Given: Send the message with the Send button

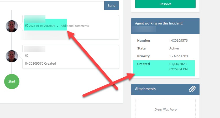Looking at the screenshot, I should coord(112,5).
